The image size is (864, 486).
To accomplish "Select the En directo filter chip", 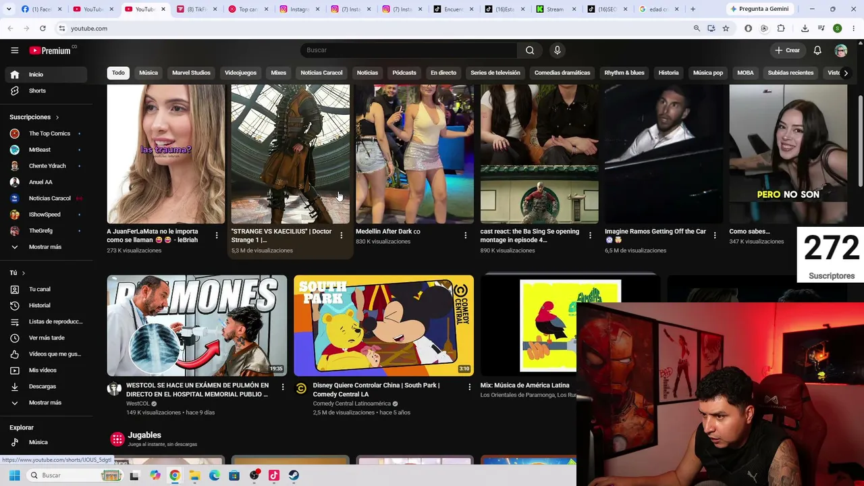I will pyautogui.click(x=443, y=73).
